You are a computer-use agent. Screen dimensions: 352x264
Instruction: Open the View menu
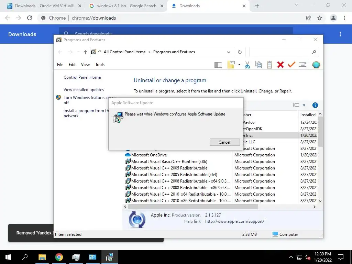click(x=85, y=65)
